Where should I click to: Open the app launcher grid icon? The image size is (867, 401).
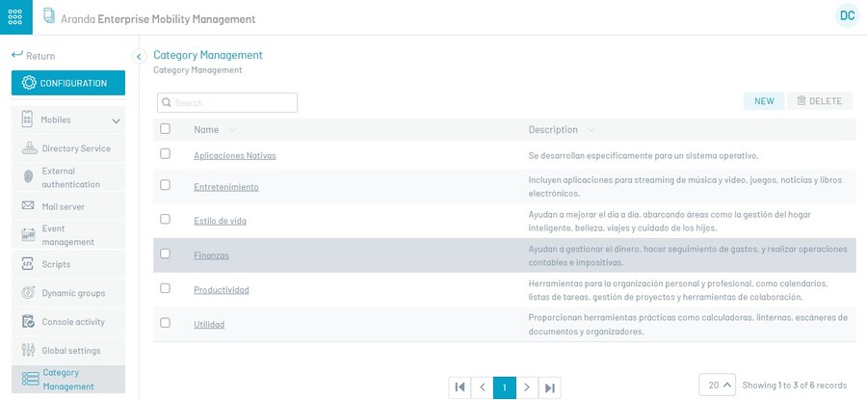[x=15, y=17]
